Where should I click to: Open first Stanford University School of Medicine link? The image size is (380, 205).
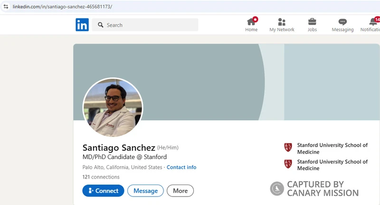tap(332, 149)
